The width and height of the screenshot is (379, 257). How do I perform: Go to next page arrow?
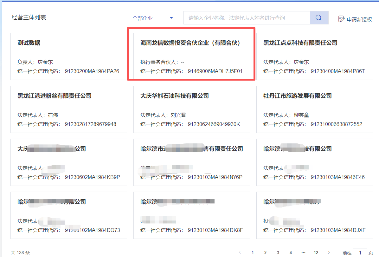(x=329, y=253)
